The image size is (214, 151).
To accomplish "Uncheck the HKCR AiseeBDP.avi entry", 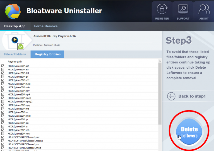I will tap(3, 69).
